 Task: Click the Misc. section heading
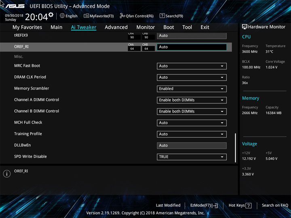[x=19, y=57]
